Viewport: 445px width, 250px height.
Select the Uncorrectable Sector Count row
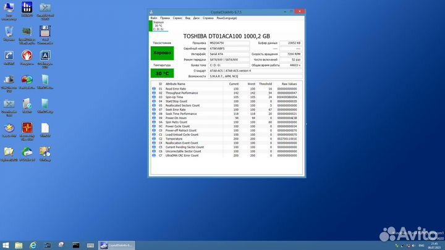[225, 151]
